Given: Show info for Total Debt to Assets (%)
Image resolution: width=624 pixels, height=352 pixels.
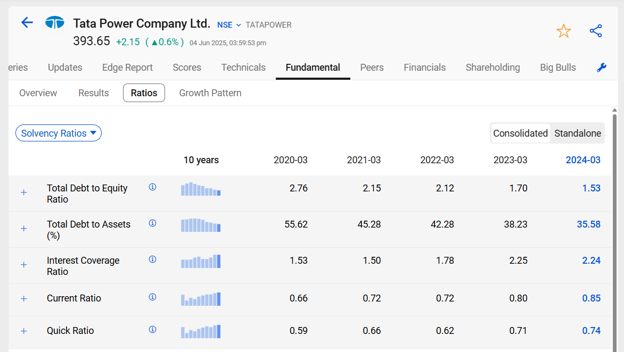Looking at the screenshot, I should (152, 223).
